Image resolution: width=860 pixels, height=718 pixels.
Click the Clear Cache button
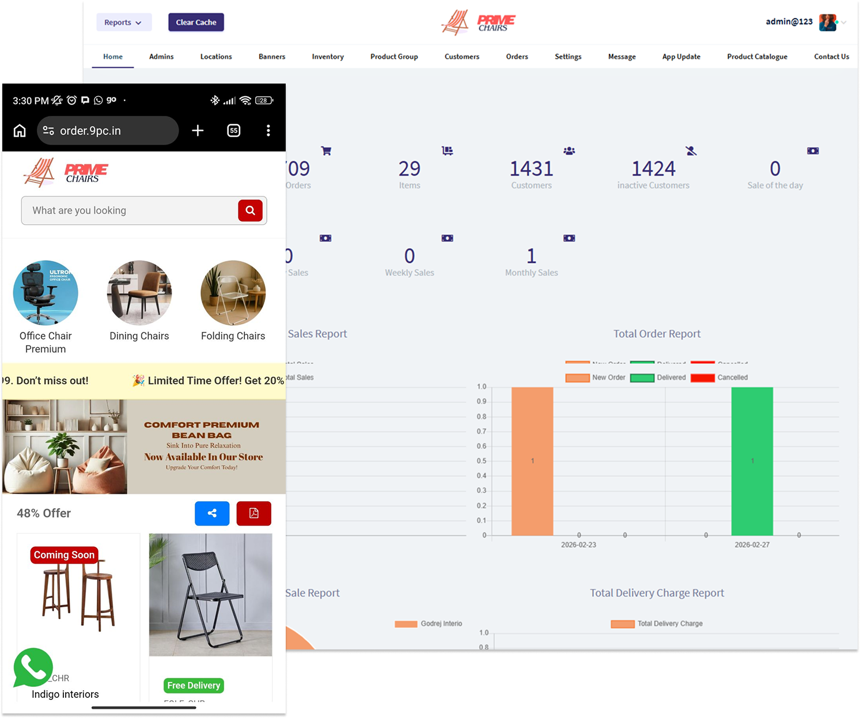tap(196, 22)
